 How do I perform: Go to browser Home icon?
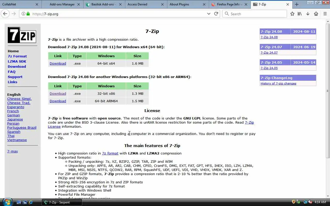click(x=316, y=14)
